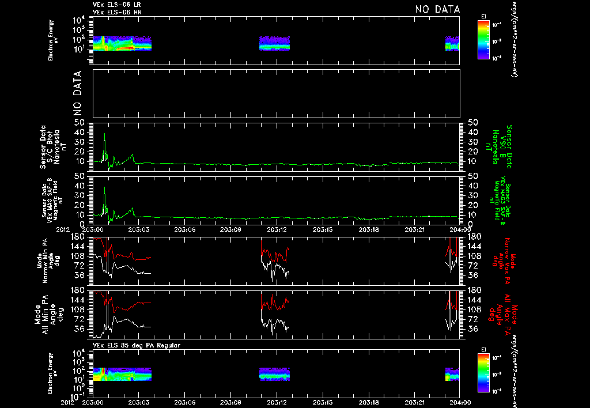Viewport: 590px width, 408px height.
Task: Click the middle data segment of the top spectrogram
Action: click(275, 43)
